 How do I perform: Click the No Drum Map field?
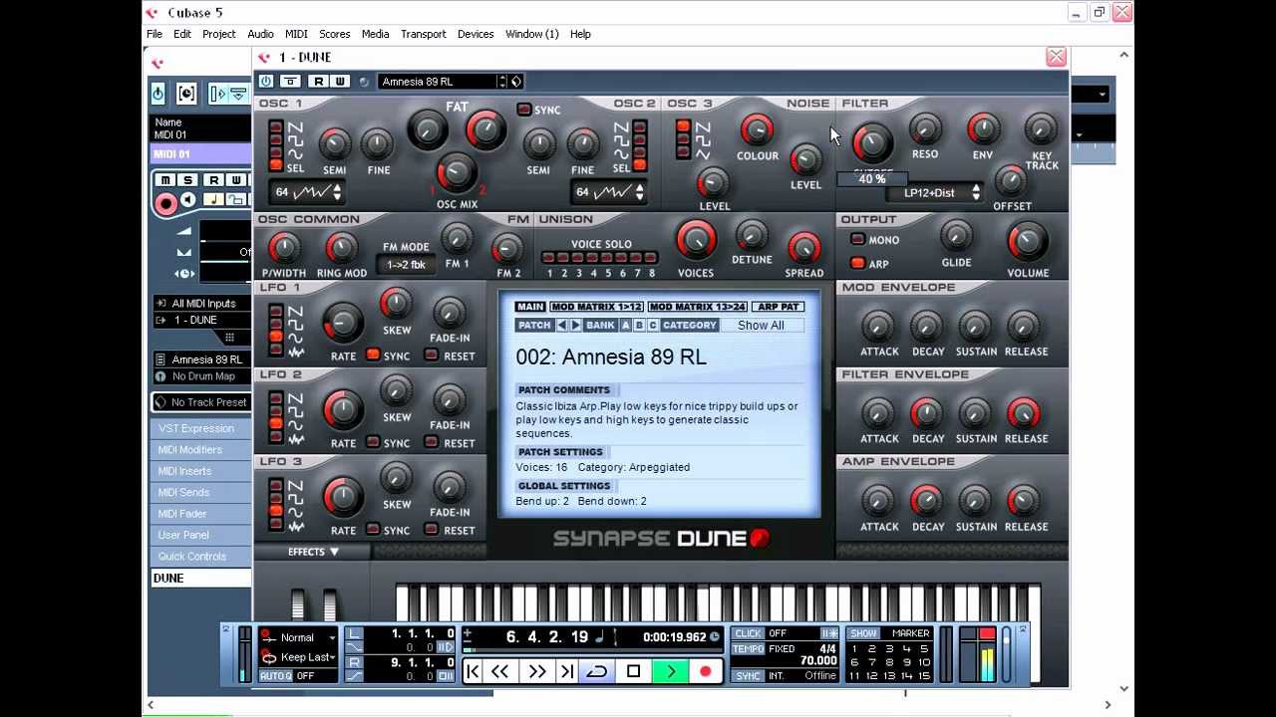click(202, 376)
